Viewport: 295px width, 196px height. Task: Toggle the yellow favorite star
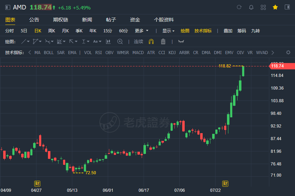[x=275, y=7]
